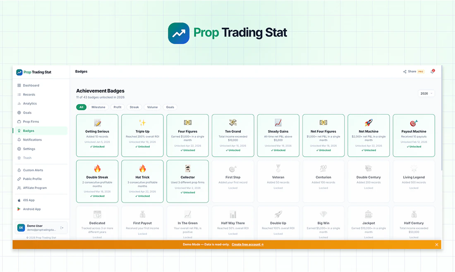This screenshot has height=272, width=455.
Task: Close the Demo Mode banner
Action: tap(436, 245)
